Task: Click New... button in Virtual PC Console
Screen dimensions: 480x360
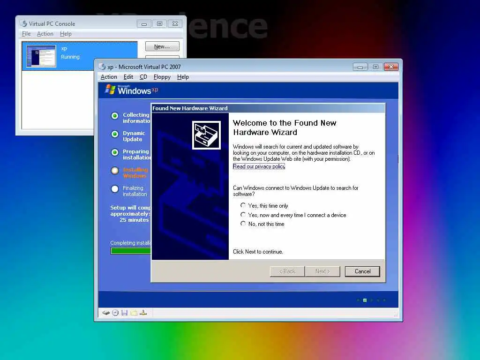Action: pyautogui.click(x=162, y=46)
